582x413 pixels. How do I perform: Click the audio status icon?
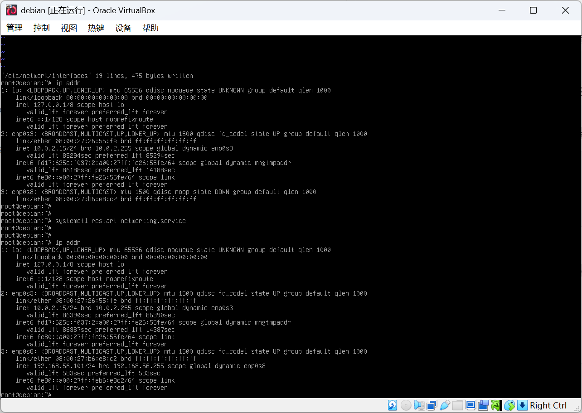click(419, 405)
